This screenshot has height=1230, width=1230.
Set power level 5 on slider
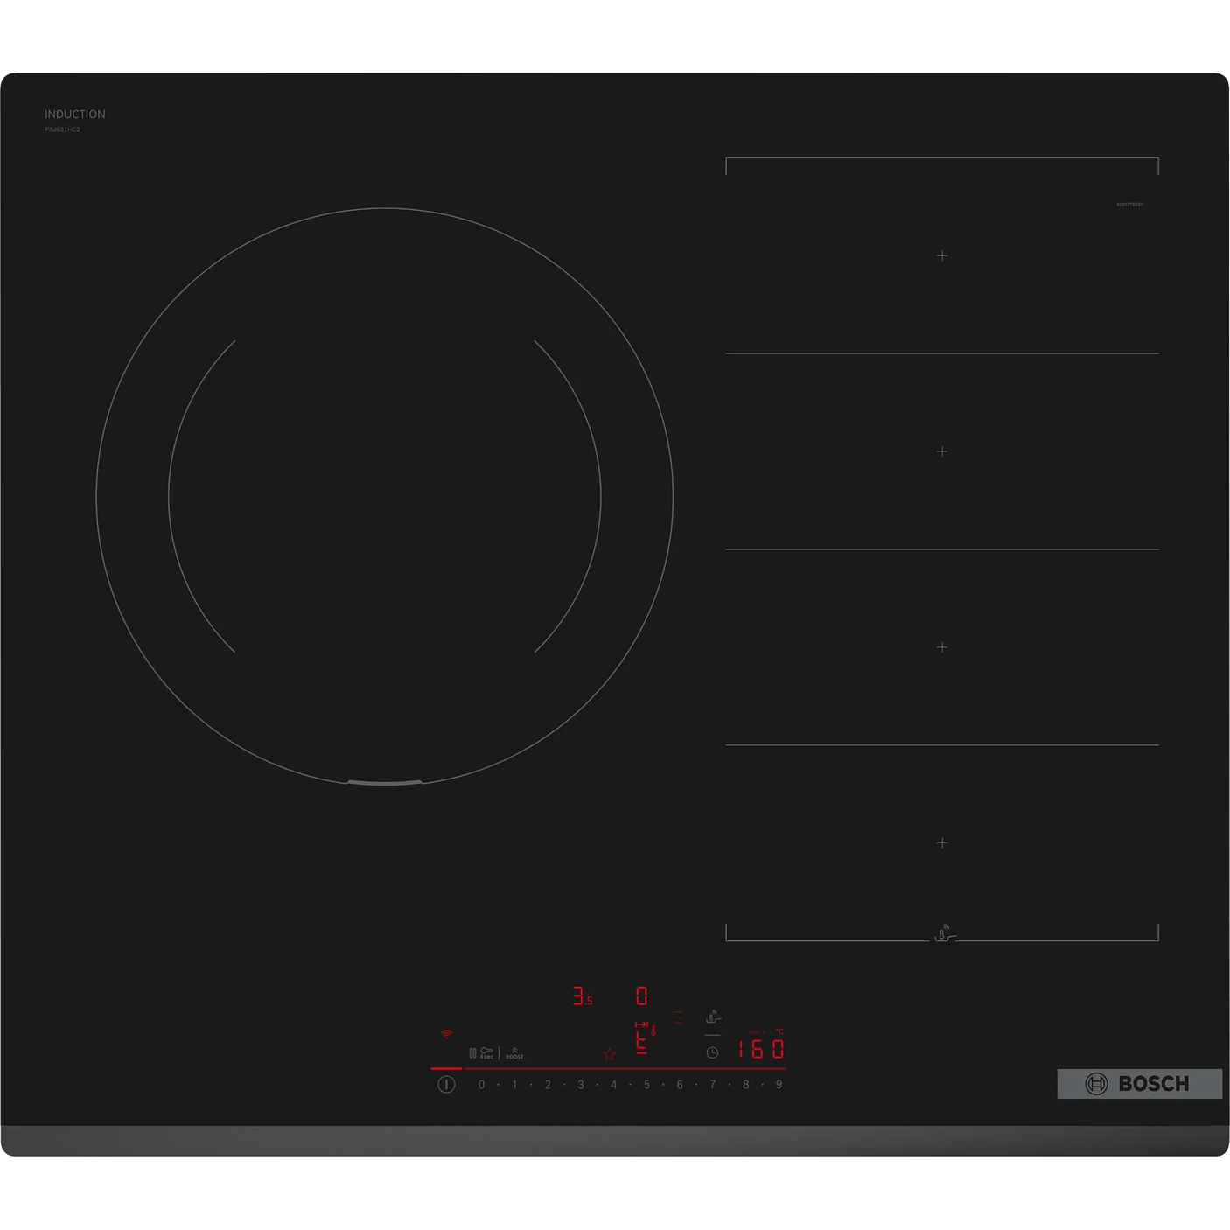point(646,1085)
